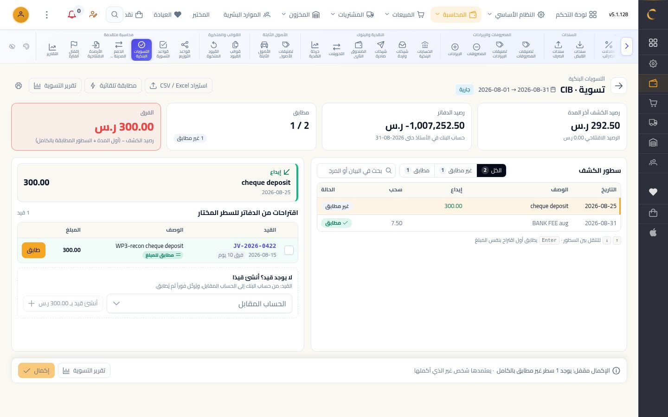
Task: Open the theme palette icon in ribbon
Action: [26, 46]
